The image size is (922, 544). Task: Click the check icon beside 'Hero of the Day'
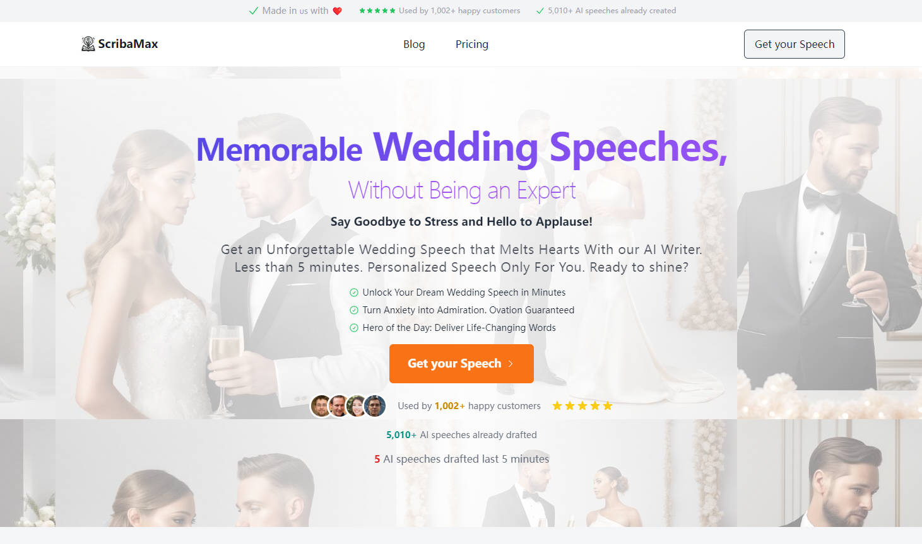pyautogui.click(x=354, y=328)
